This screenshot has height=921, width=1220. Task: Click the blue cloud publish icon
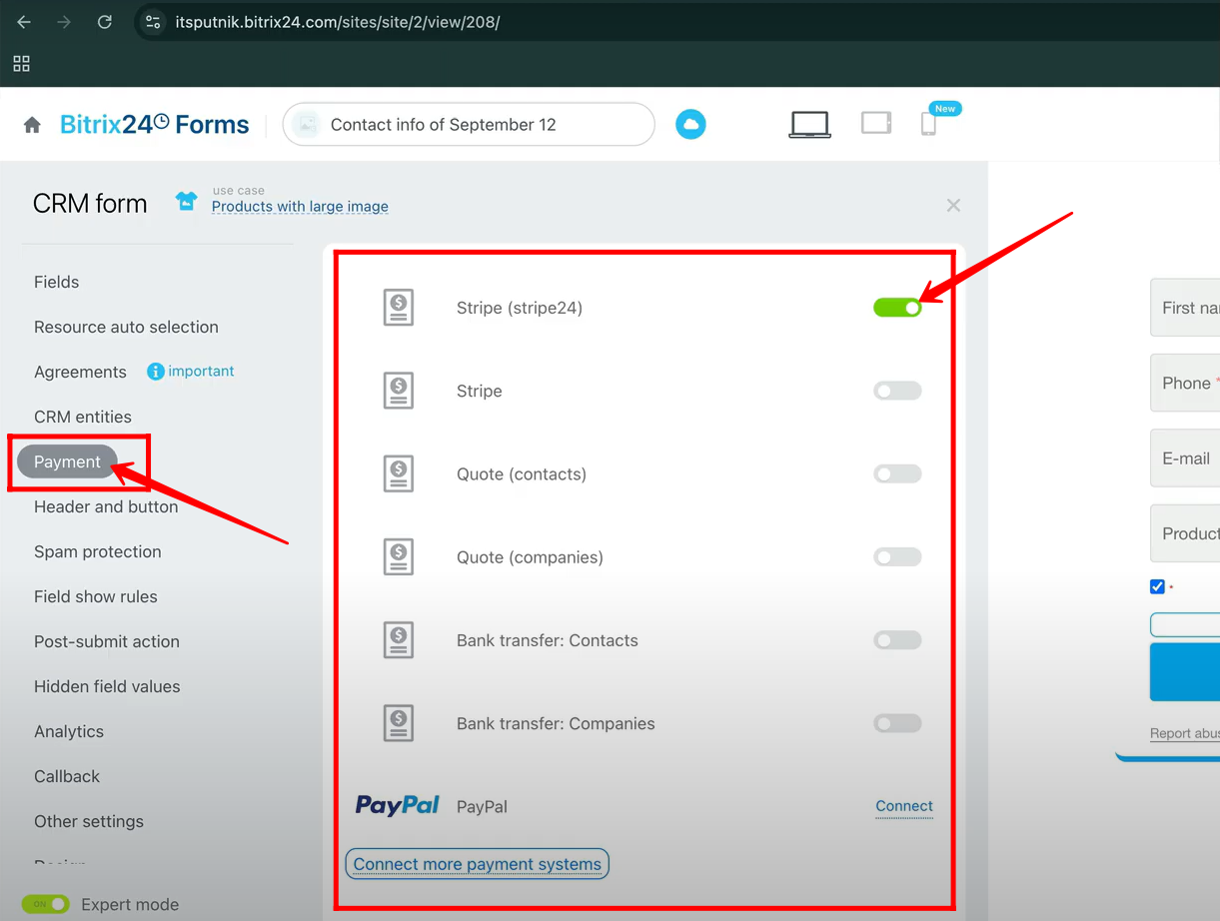click(x=690, y=125)
